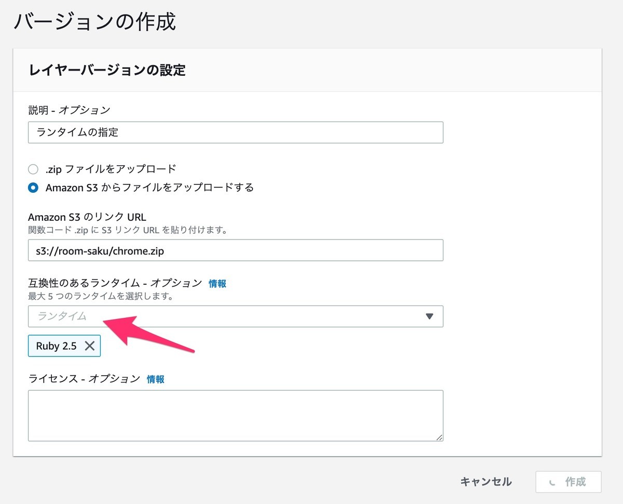The height and width of the screenshot is (504, 623).
Task: Click the 説明 description input field
Action: point(236,132)
